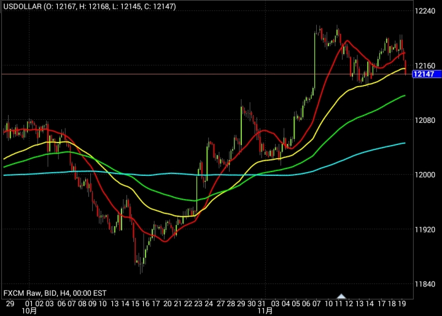Click the 11920 price axis label
Viewport: 442px width, 316px height.
(x=425, y=229)
